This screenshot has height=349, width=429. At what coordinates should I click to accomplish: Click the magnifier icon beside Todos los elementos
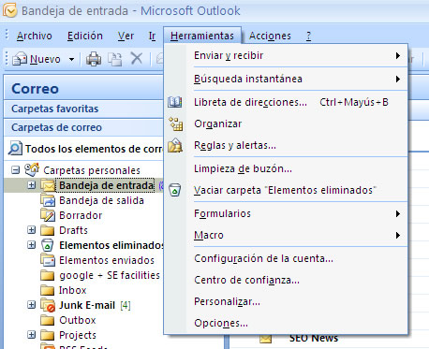pyautogui.click(x=15, y=148)
